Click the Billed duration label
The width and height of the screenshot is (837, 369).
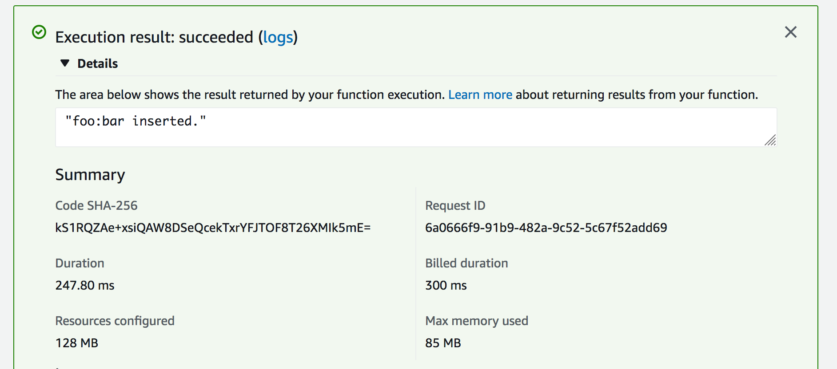pos(466,263)
